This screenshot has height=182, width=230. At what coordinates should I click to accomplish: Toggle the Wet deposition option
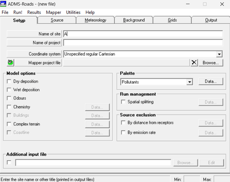click(x=9, y=90)
